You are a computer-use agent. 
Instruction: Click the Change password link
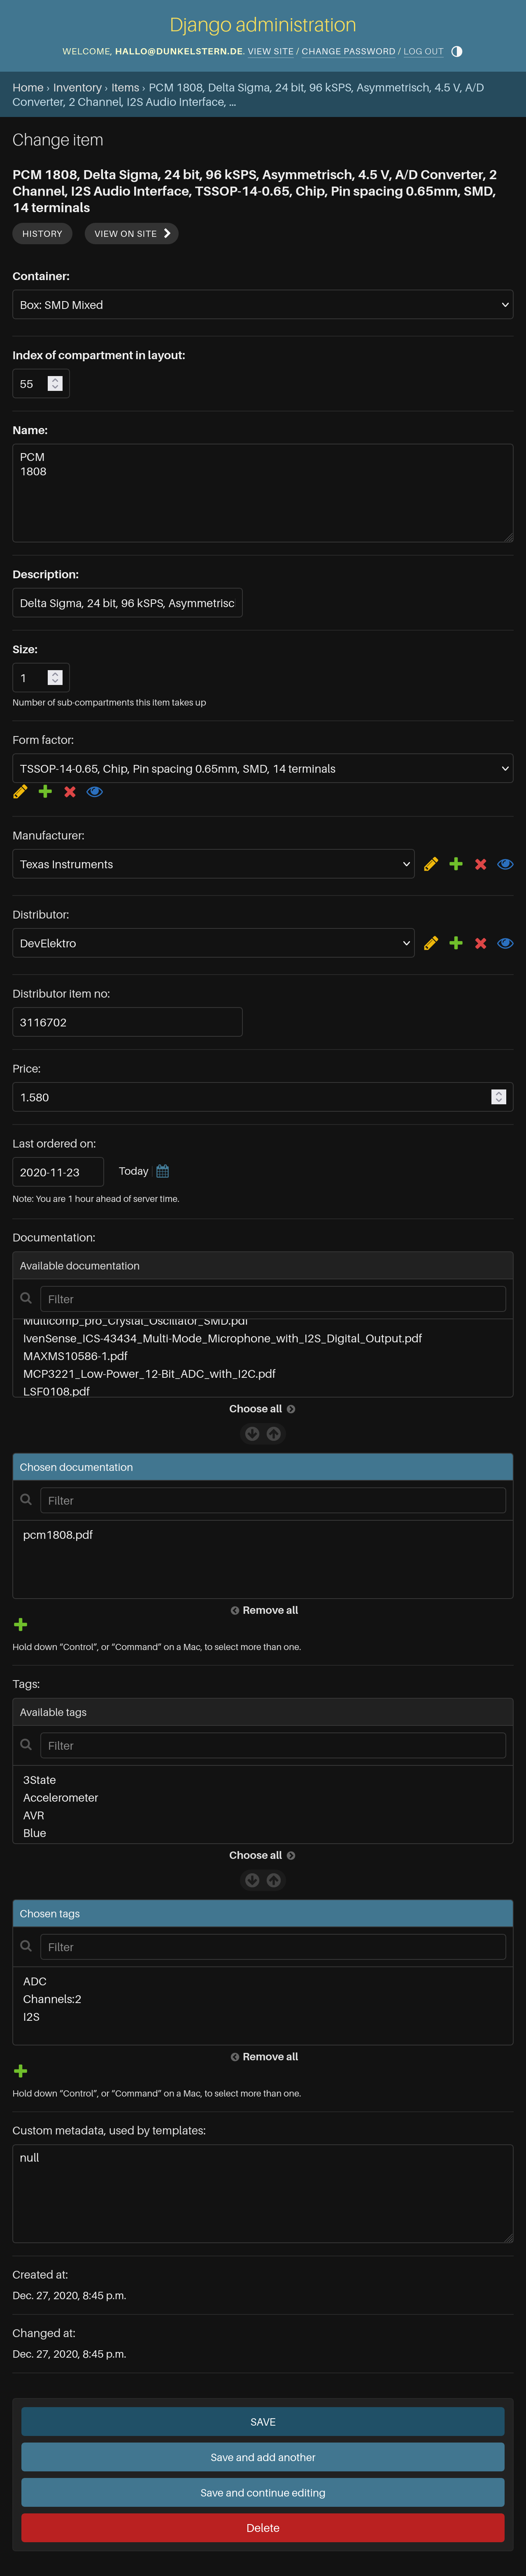tap(349, 51)
